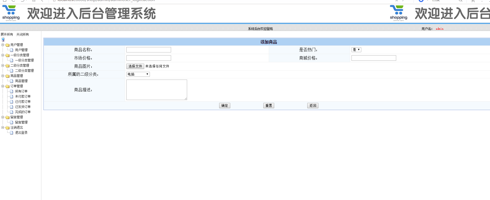Viewport: 490px width, 200px height.
Task: Click the 展开所有 link
Action: [x=7, y=34]
